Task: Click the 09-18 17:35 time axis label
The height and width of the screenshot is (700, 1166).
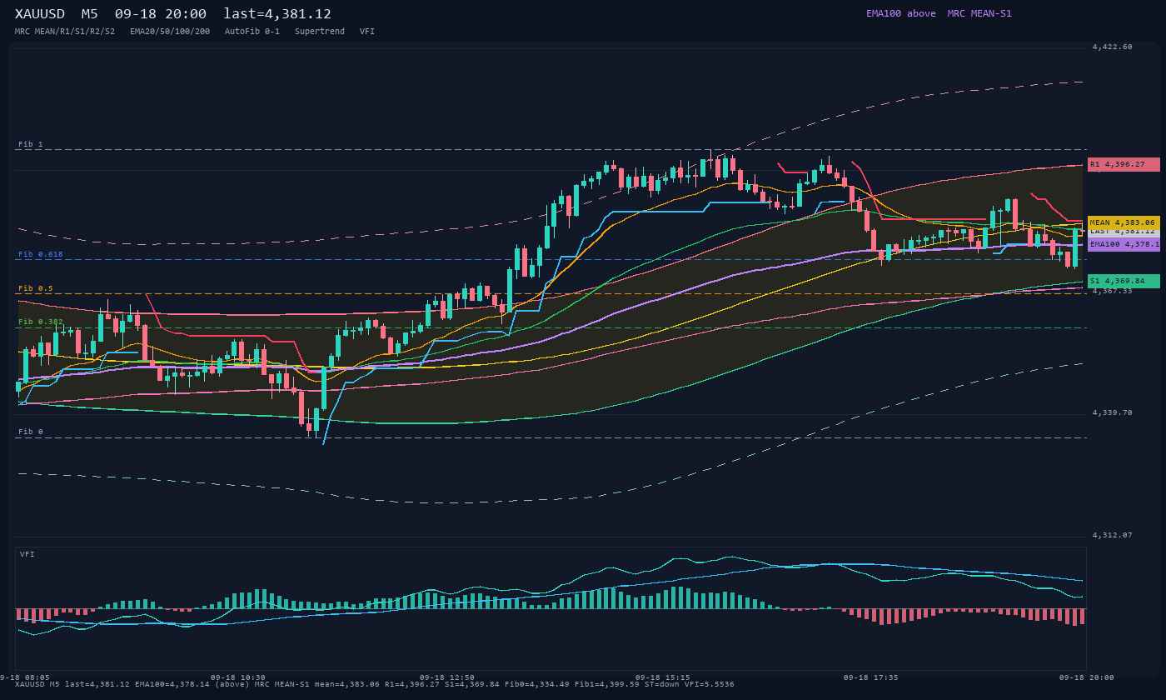Action: point(870,677)
